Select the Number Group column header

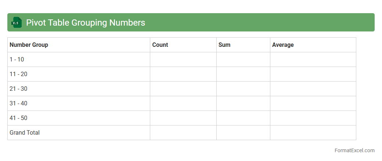[29, 45]
